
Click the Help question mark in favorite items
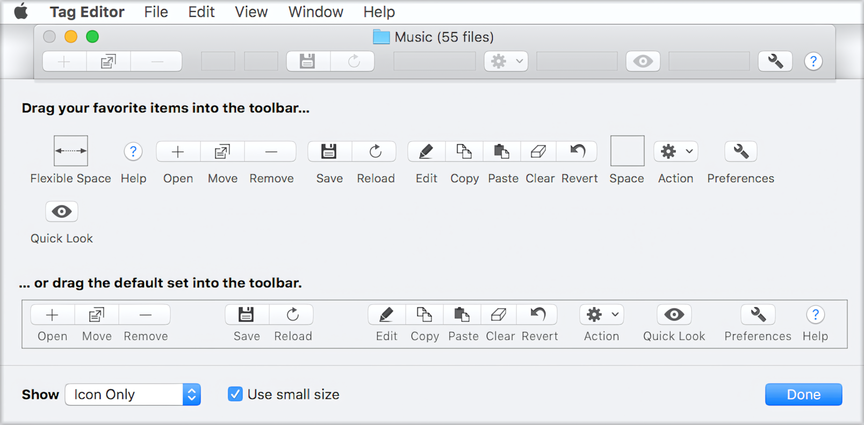click(133, 151)
